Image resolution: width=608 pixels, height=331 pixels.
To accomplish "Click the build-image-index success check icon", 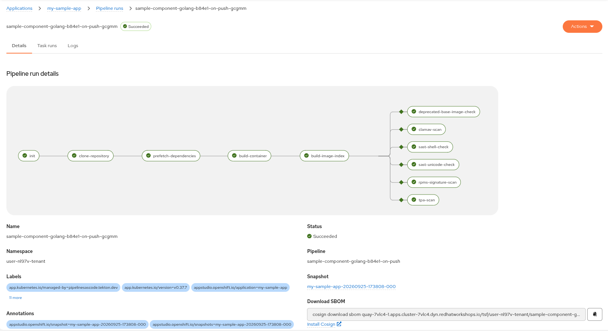I will tap(307, 156).
